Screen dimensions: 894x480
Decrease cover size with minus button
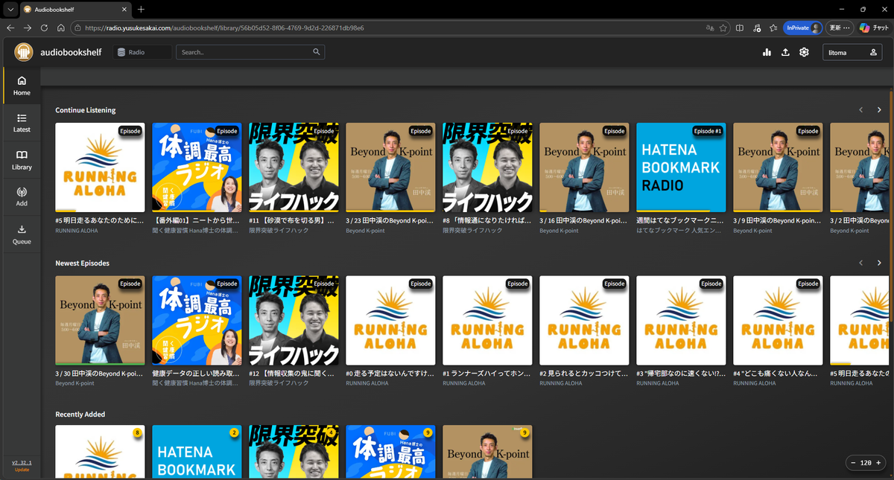pos(854,462)
